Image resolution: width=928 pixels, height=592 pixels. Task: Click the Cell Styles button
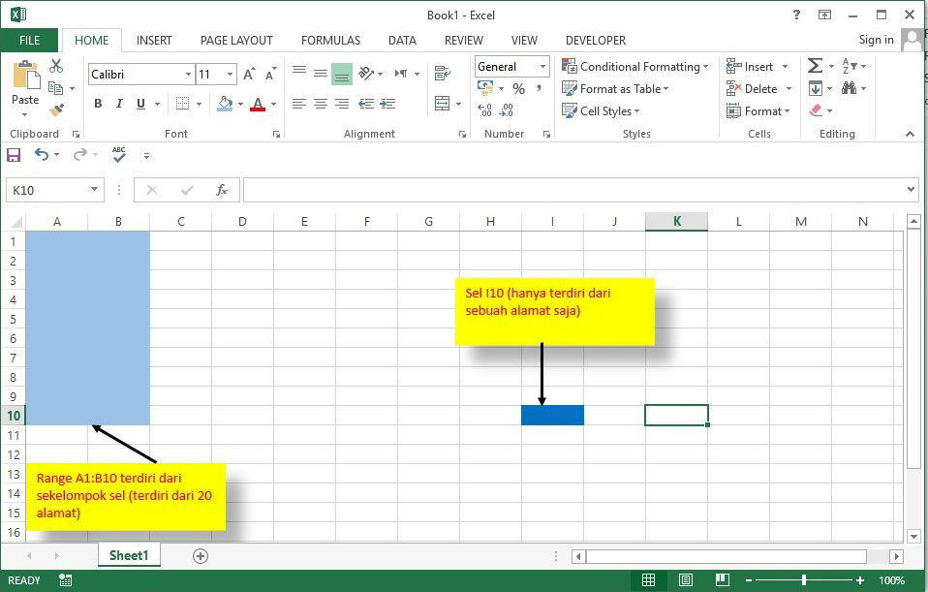tap(601, 110)
